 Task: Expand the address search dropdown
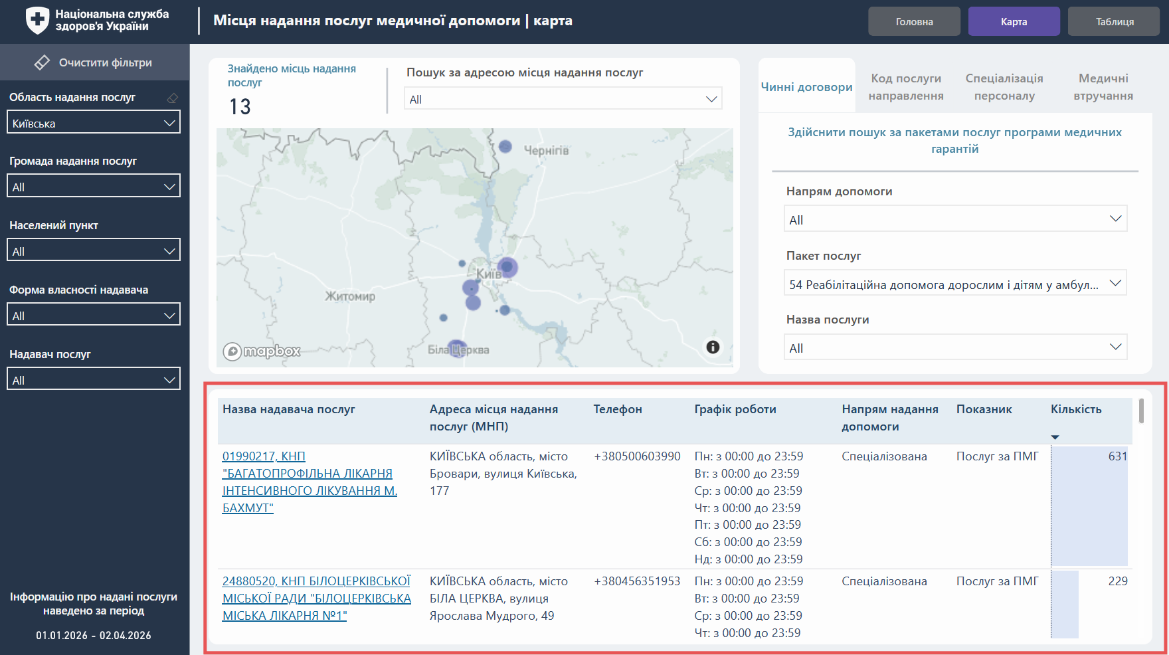[563, 99]
